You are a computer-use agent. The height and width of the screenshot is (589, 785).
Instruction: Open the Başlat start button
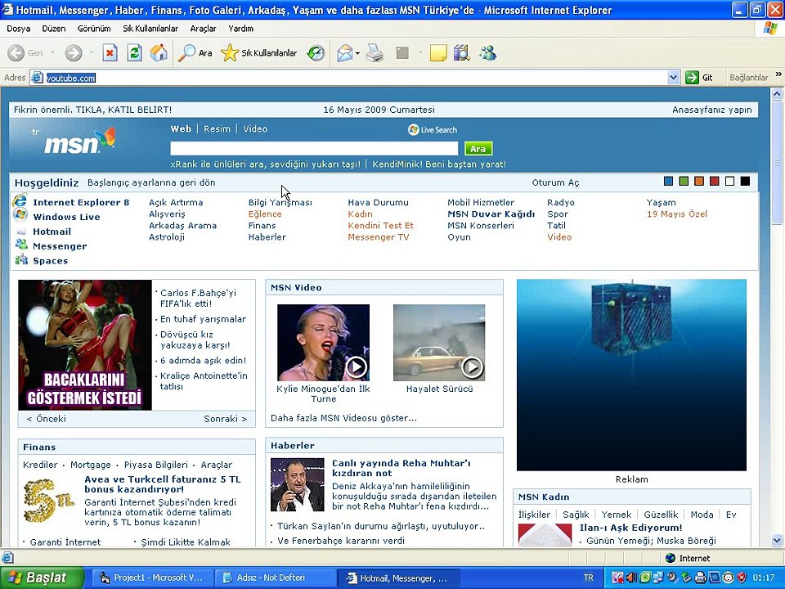pyautogui.click(x=42, y=578)
